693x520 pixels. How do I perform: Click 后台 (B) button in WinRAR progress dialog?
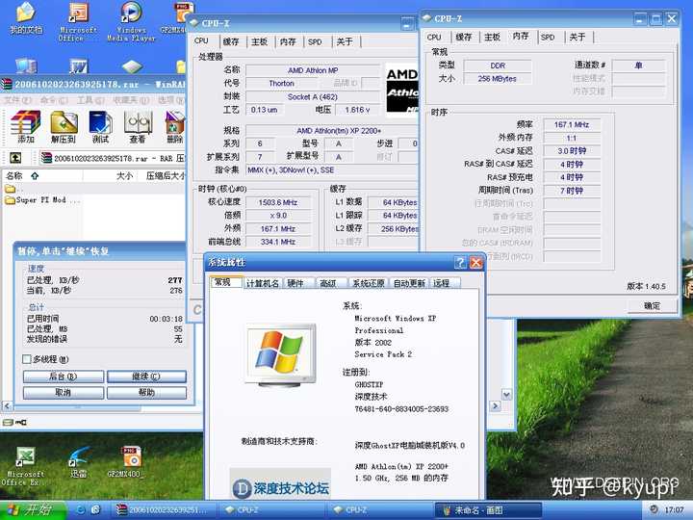pyautogui.click(x=64, y=377)
